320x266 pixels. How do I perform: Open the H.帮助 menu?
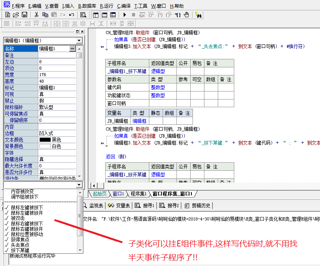click(177, 6)
